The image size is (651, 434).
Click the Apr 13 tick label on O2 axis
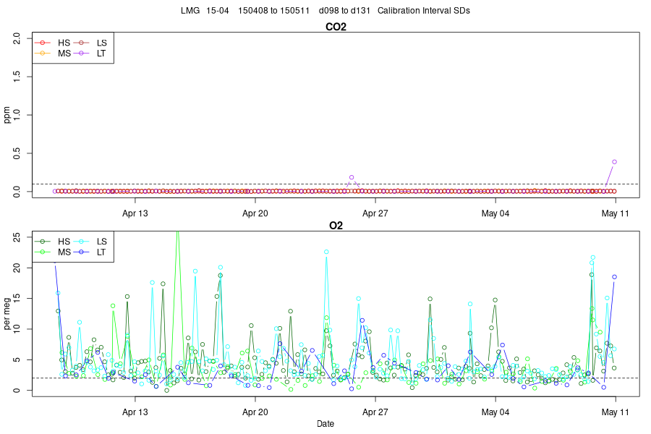click(135, 412)
